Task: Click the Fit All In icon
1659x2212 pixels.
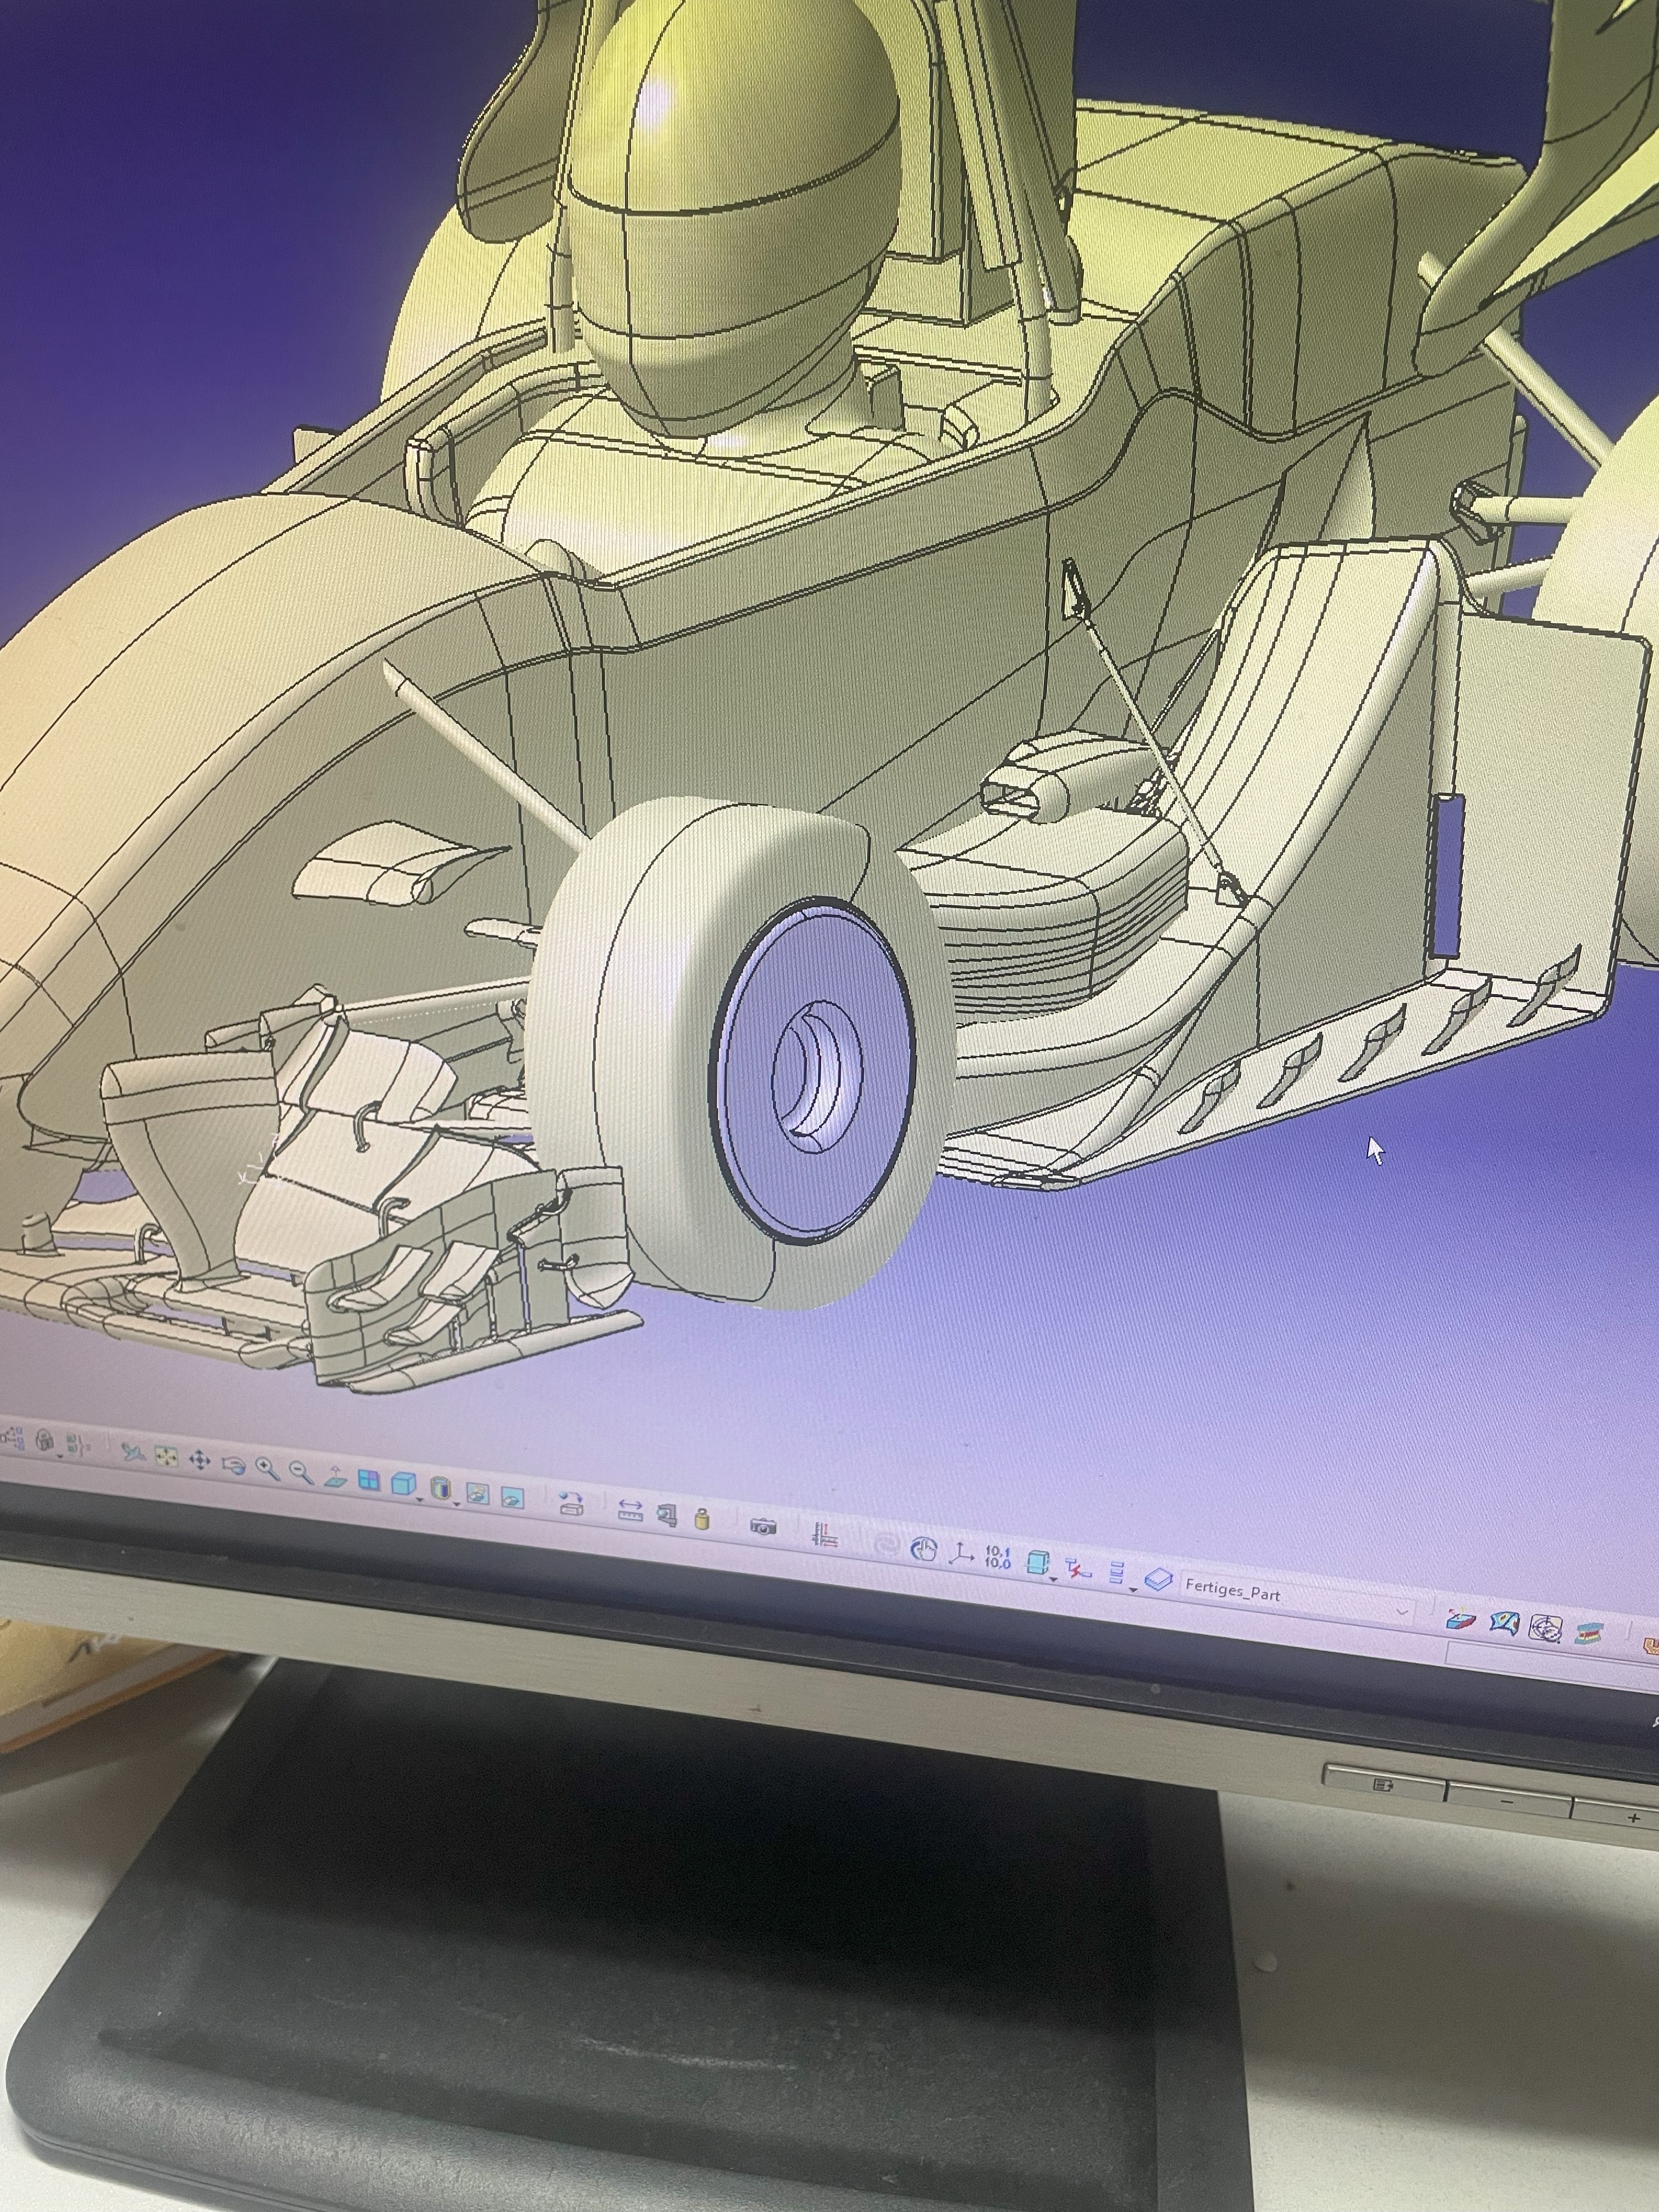Action: (x=166, y=1457)
